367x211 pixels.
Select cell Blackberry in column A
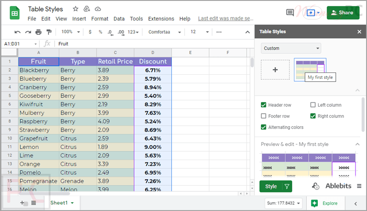[x=39, y=70]
